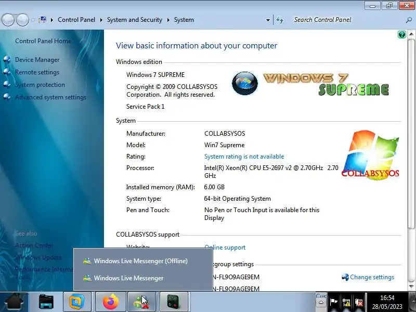Image resolution: width=416 pixels, height=312 pixels.
Task: Click the COLLABSYSOS Windows flag logo
Action: click(370, 155)
